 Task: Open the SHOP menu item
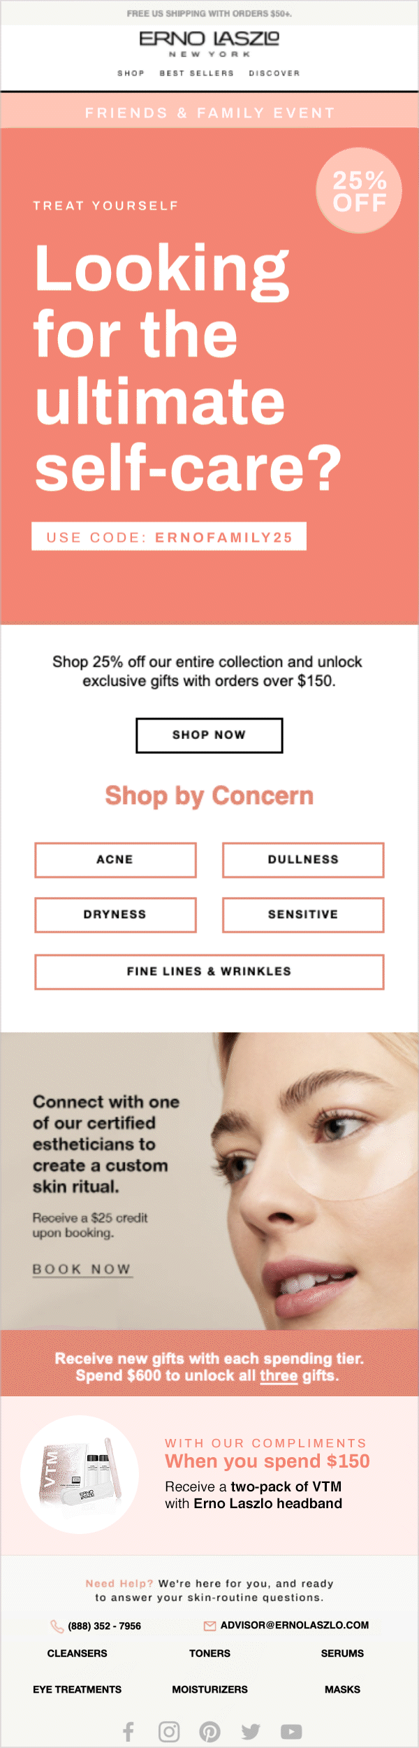131,73
